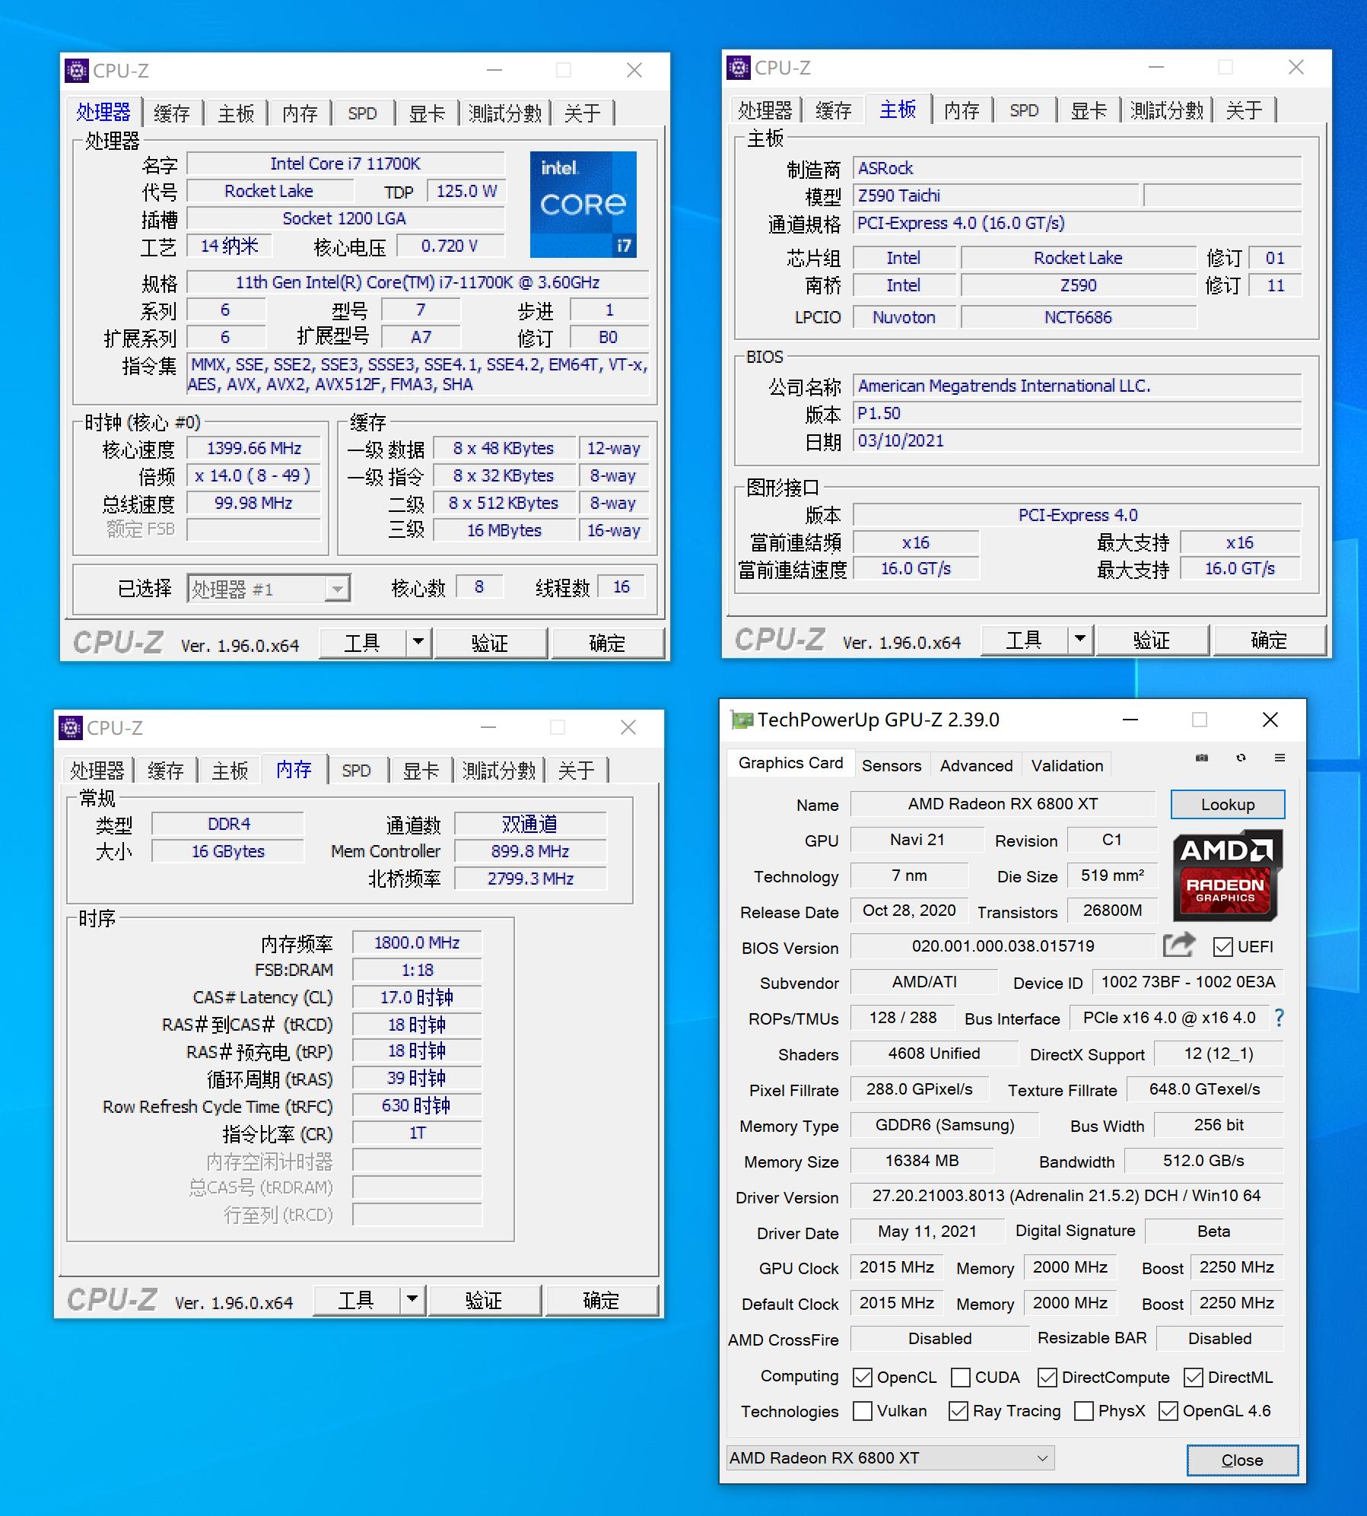Disable the OpenCL checkbox
1367x1516 pixels.
click(x=862, y=1377)
